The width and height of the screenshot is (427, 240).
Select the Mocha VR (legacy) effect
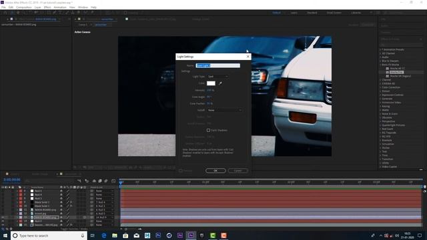point(400,76)
